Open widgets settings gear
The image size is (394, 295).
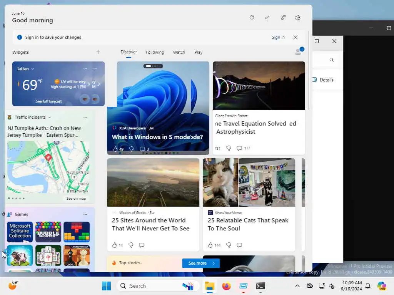coord(298,18)
